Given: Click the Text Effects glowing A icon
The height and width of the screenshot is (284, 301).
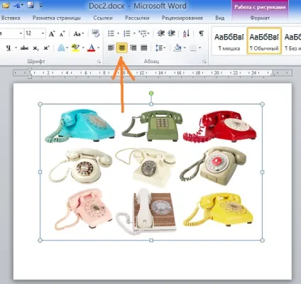Looking at the screenshot, I should point(61,48).
